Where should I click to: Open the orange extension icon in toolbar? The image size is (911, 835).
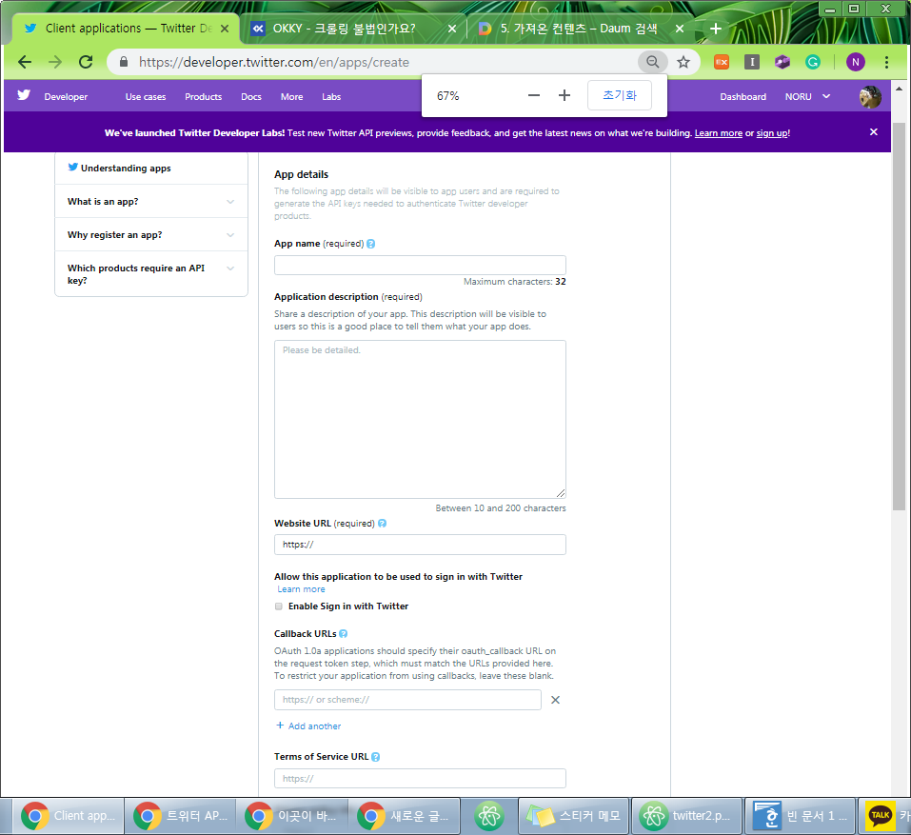722,62
